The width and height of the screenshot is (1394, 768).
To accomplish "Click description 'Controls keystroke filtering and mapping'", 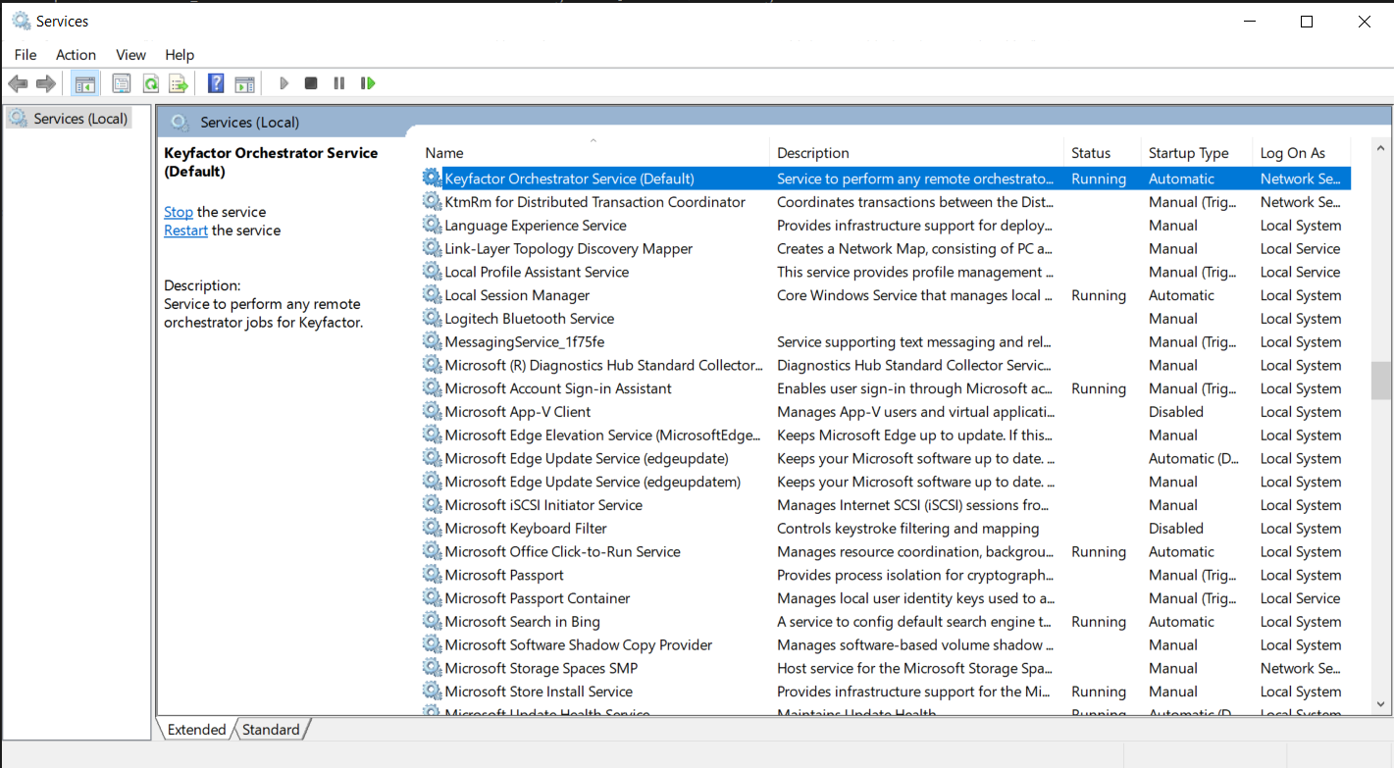I will 907,529.
